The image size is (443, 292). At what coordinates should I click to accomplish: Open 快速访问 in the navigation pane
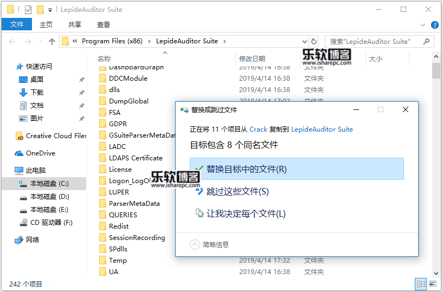[x=34, y=66]
